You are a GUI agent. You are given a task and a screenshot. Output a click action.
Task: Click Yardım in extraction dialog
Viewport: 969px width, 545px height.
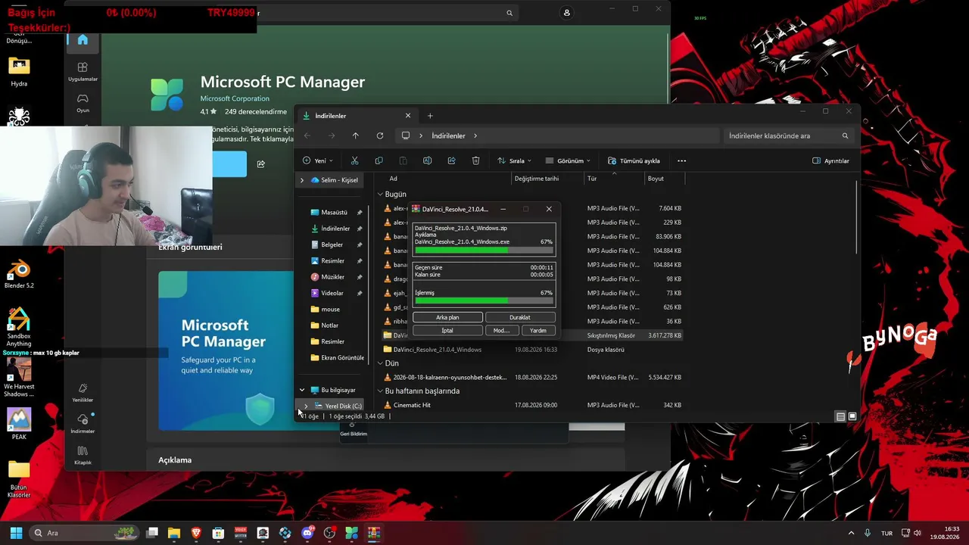coord(538,330)
